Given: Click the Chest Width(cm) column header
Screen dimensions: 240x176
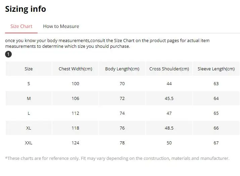Looking at the screenshot, I should (x=76, y=69).
